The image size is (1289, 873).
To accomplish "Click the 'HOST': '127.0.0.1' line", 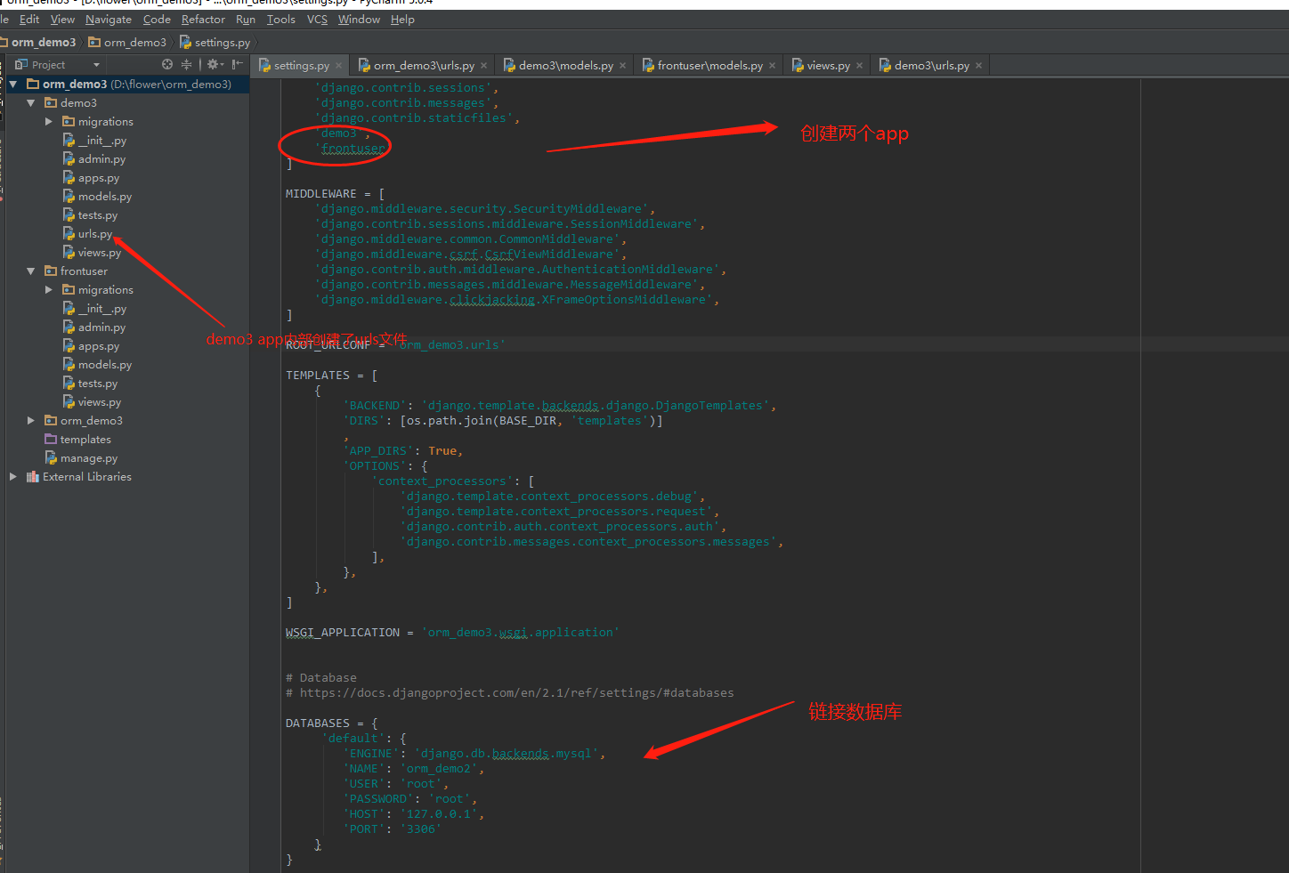I will (413, 814).
